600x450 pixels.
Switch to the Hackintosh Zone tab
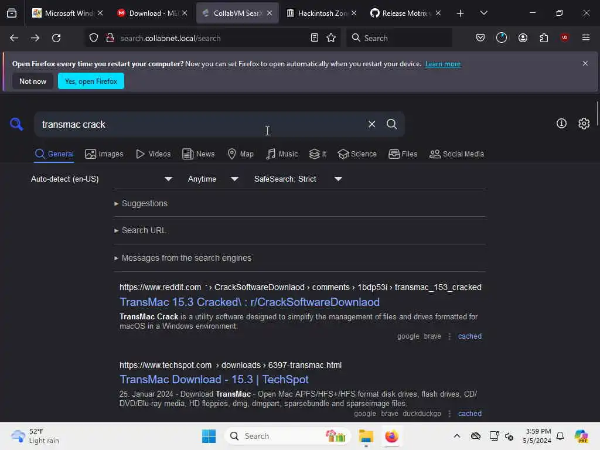322,13
